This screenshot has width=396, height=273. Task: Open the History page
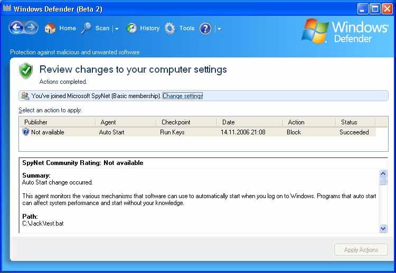(x=150, y=28)
